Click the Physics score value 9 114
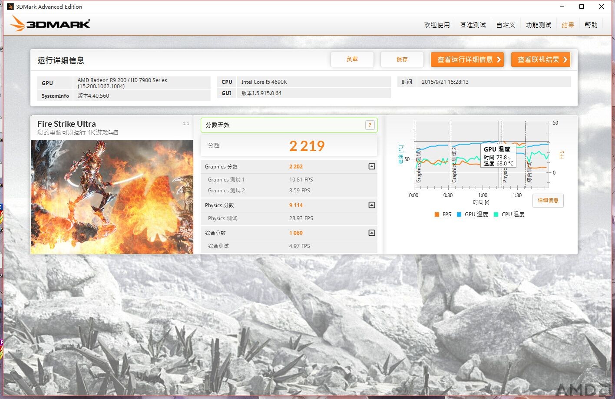This screenshot has height=399, width=615. click(296, 205)
